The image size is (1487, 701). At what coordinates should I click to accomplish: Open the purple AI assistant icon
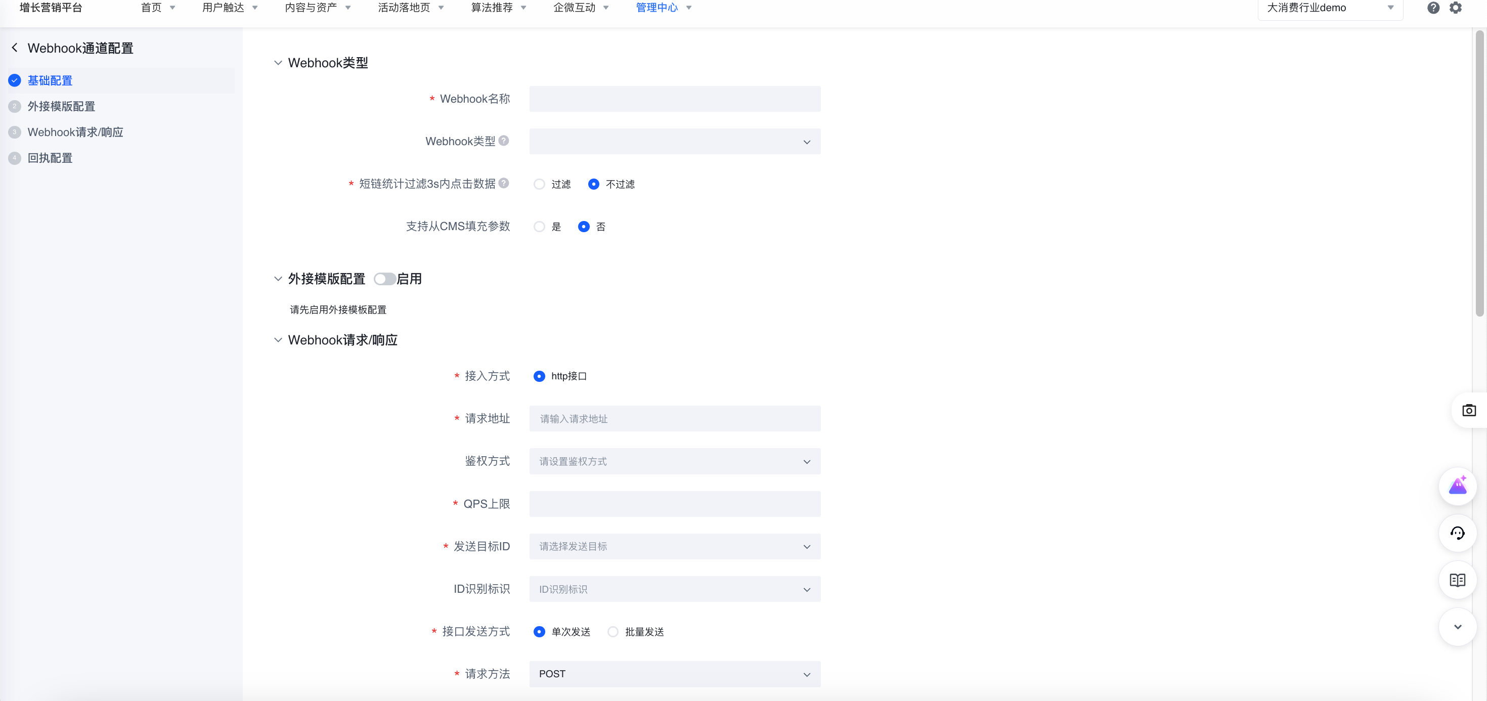1458,486
